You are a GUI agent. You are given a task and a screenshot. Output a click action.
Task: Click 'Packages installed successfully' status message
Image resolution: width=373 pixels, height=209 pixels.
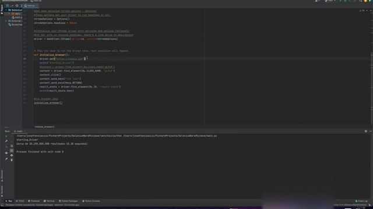(x=43, y=205)
